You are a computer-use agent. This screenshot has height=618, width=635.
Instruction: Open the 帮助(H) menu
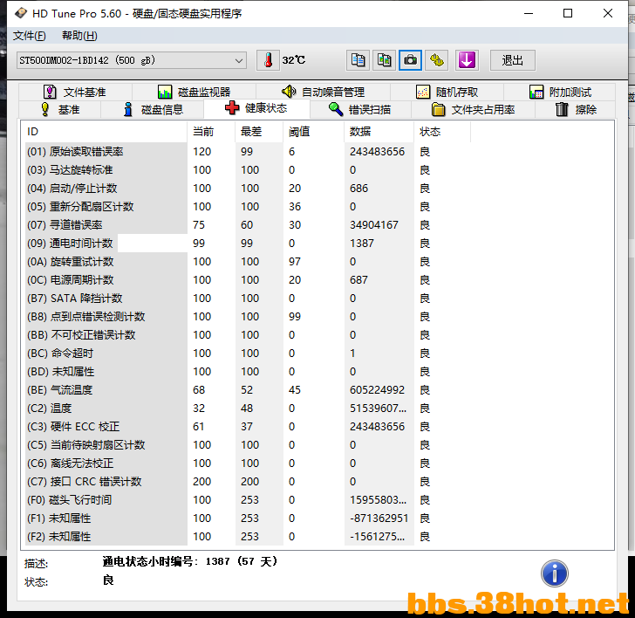tap(79, 36)
